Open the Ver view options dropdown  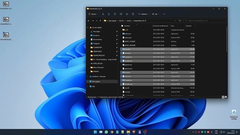pos(156,14)
